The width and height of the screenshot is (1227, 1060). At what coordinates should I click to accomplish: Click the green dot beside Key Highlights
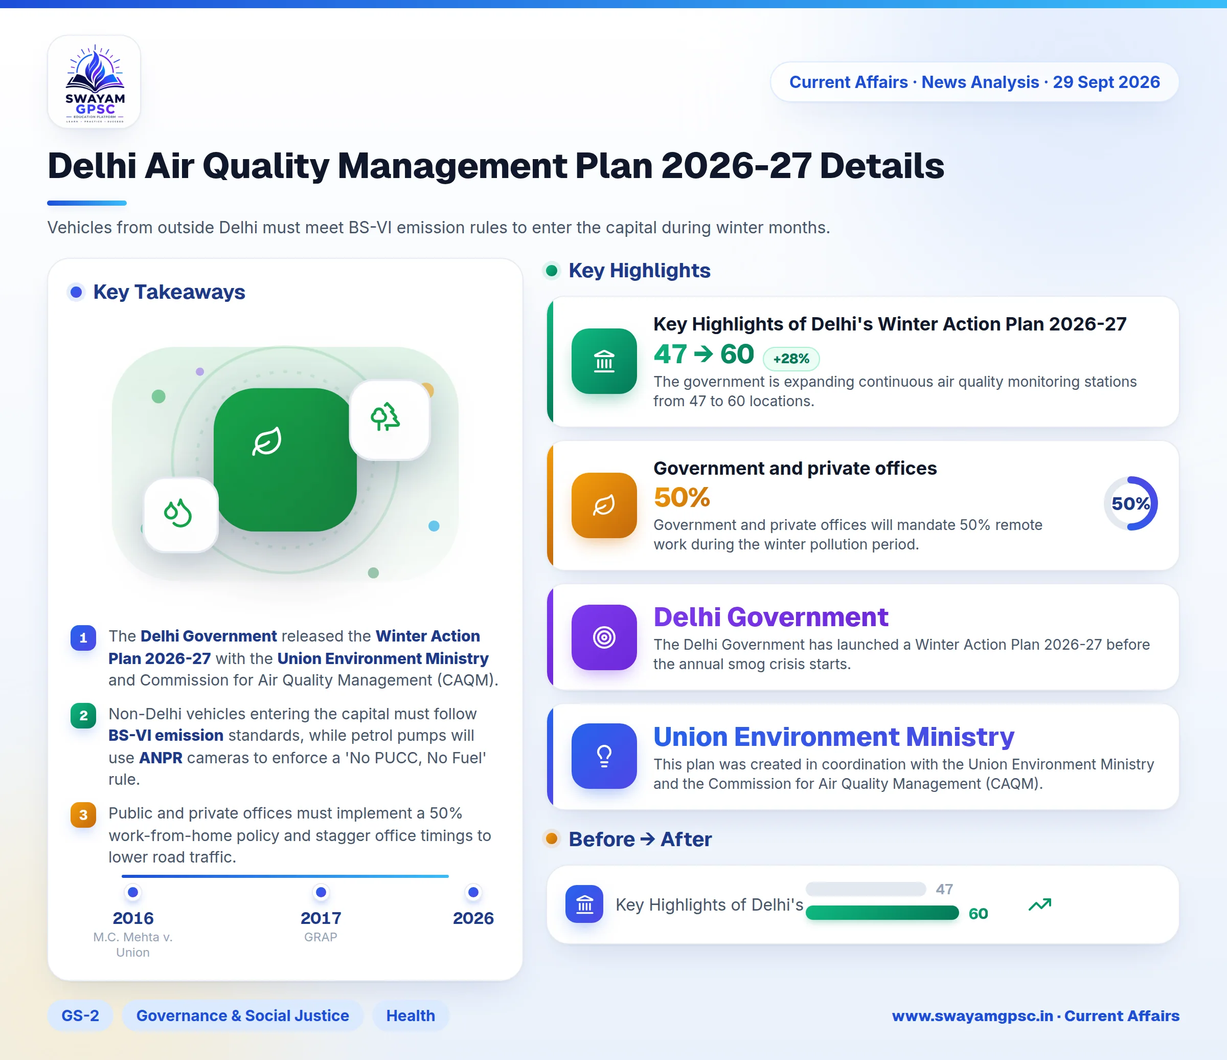pyautogui.click(x=551, y=271)
